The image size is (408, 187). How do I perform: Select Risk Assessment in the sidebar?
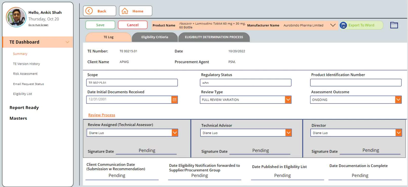point(25,74)
